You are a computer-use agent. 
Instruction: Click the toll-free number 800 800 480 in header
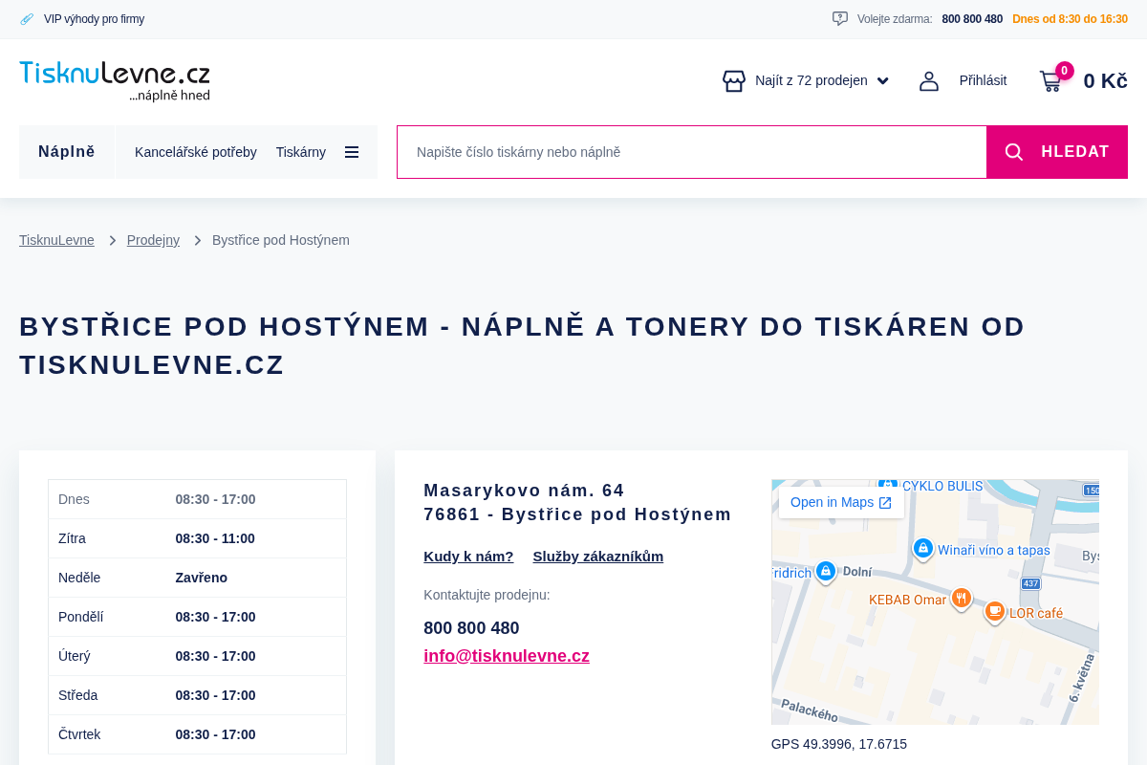972,19
